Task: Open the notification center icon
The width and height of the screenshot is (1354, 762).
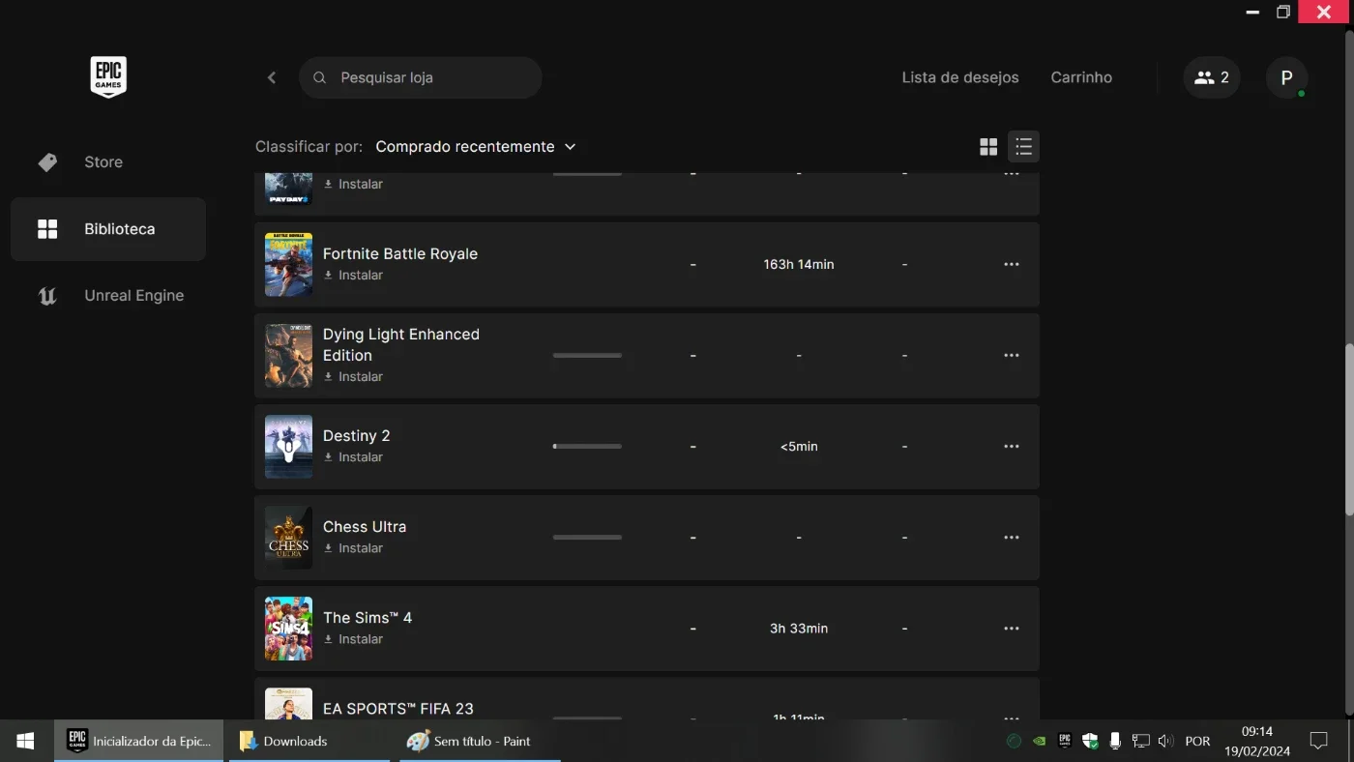Action: pyautogui.click(x=1318, y=742)
